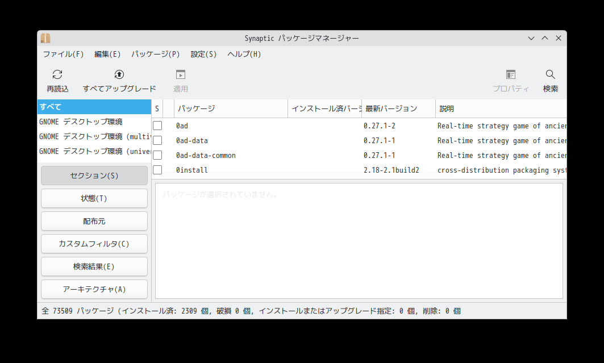This screenshot has width=604, height=363.
Task: Click the カスタムフィルタ(C) button
Action: click(94, 244)
